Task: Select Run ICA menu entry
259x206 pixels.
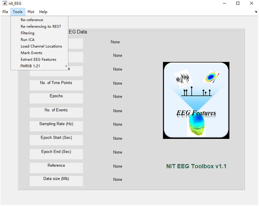Action: click(x=39, y=40)
